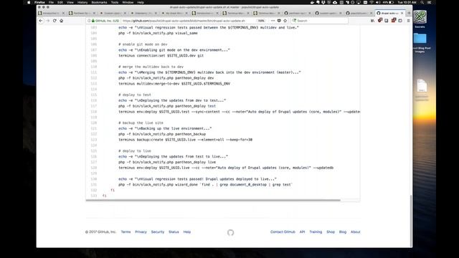This screenshot has height=258, width=459.
Task: Open the Apple menu
Action: click(29, 2)
